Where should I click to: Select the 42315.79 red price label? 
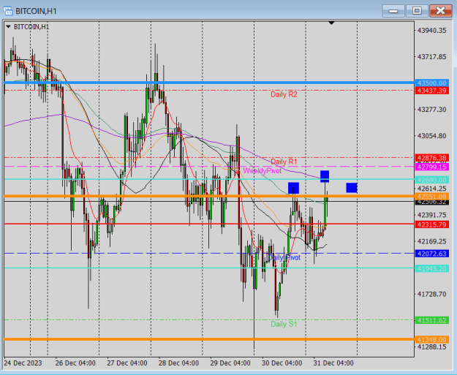(x=431, y=224)
